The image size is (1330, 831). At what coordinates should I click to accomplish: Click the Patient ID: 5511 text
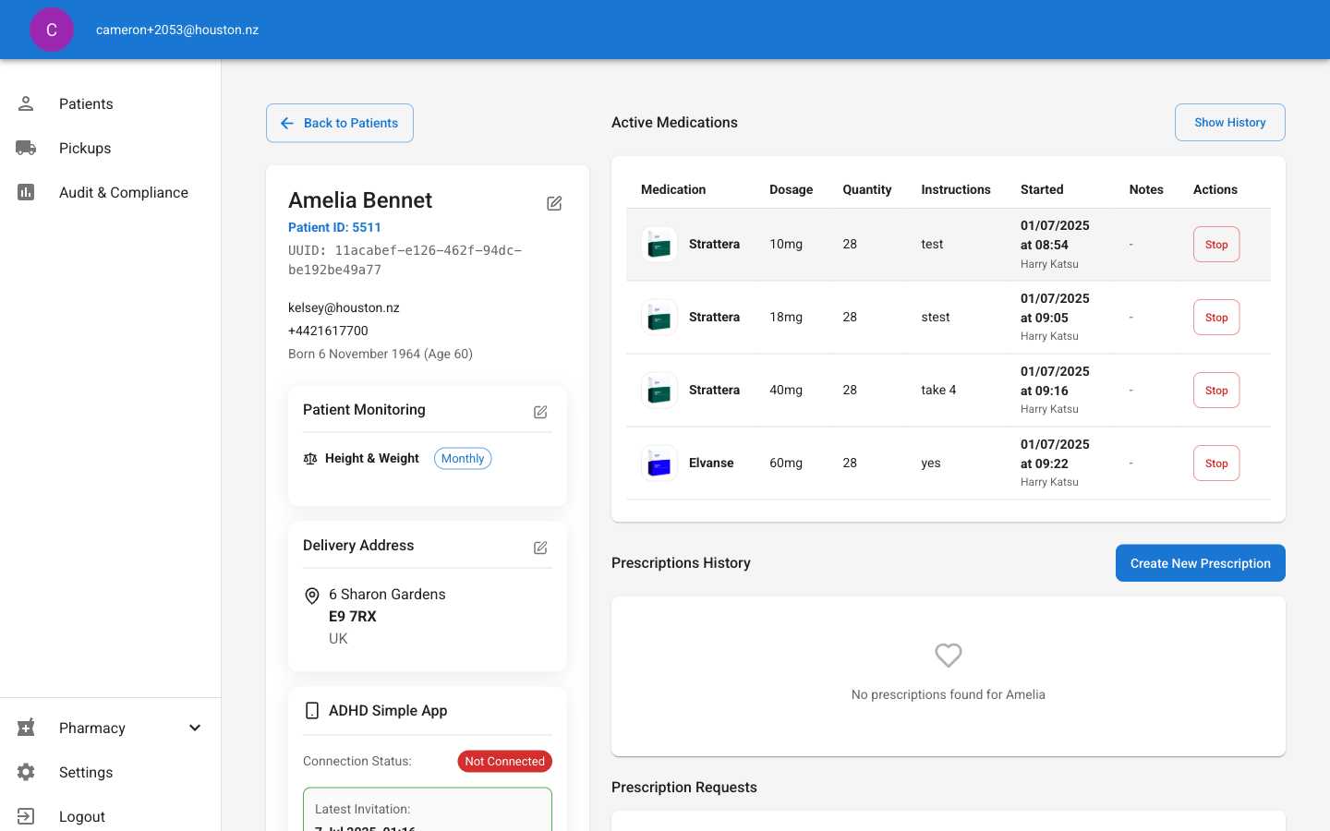coord(334,227)
